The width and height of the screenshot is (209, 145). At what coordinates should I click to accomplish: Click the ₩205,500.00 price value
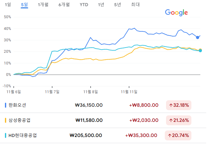pyautogui.click(x=86, y=135)
